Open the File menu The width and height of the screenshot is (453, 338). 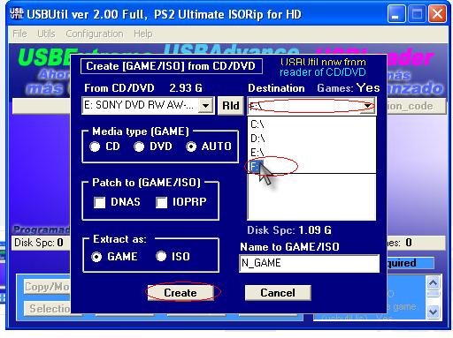[19, 34]
